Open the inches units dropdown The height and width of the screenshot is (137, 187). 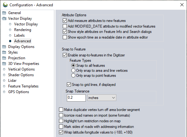102,98
